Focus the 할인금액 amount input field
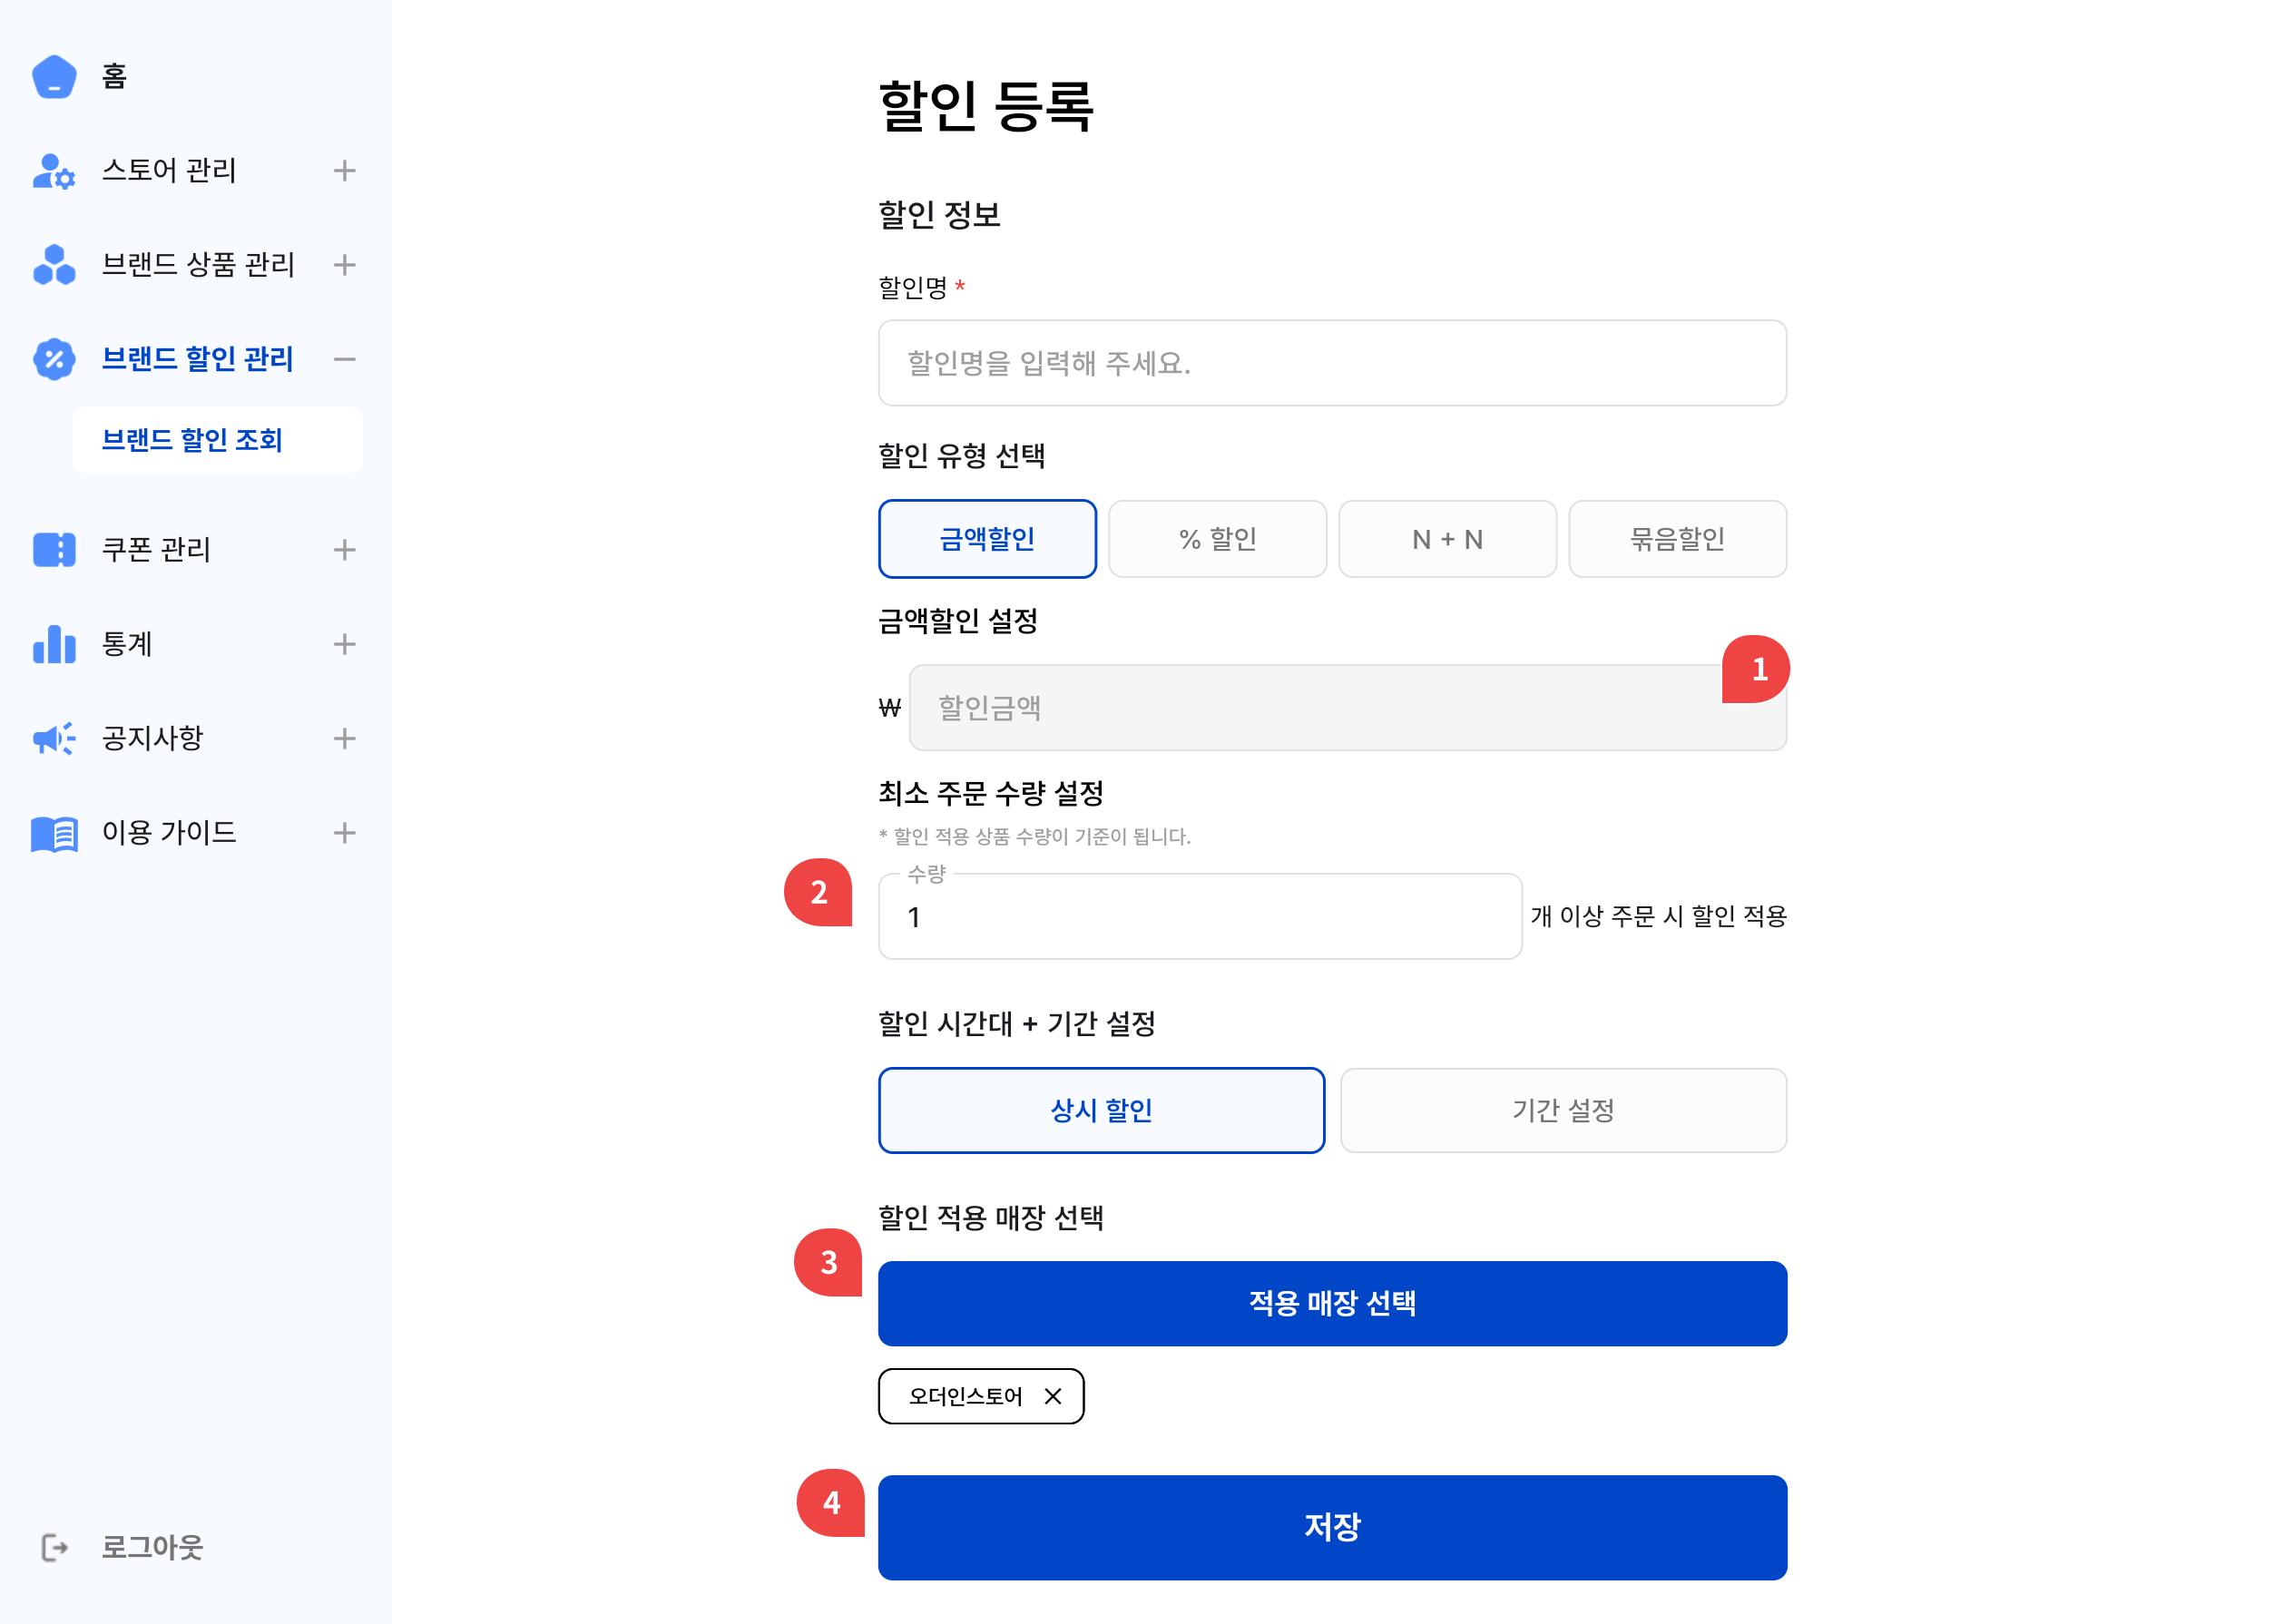 pos(1347,708)
